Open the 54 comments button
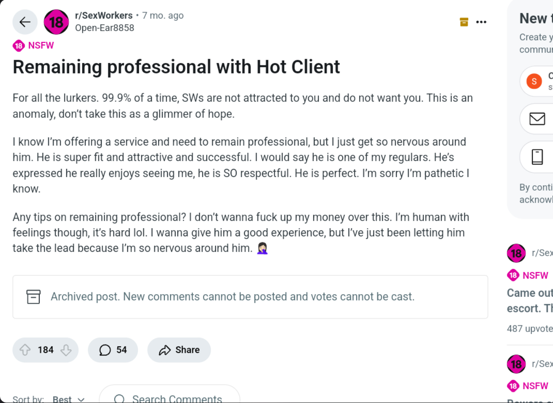553x403 pixels. tap(113, 350)
